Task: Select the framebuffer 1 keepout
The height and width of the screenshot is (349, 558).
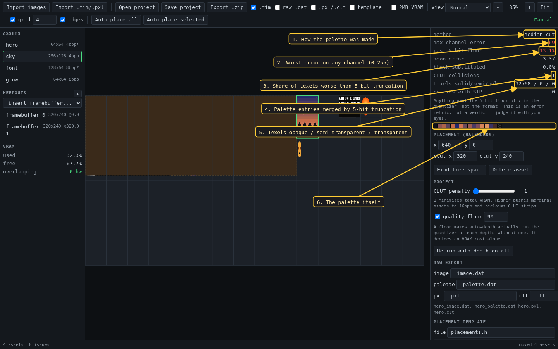Action: click(x=42, y=130)
